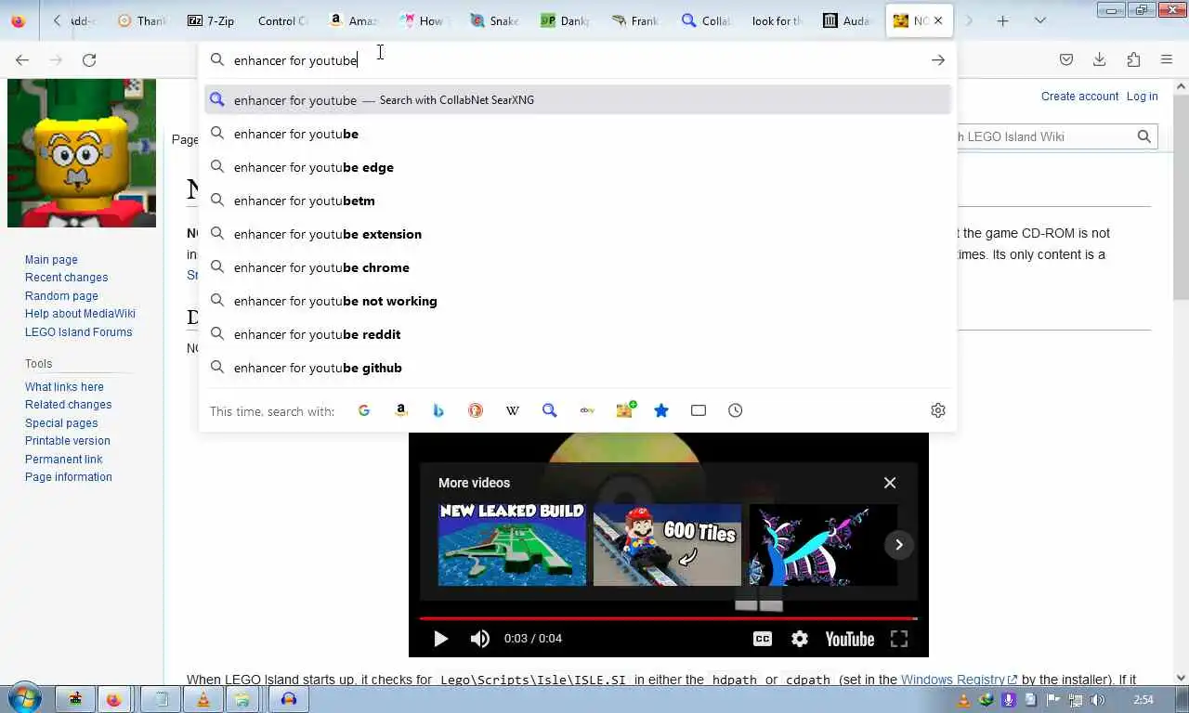Open the Pocket save icon in the toolbar
This screenshot has height=713, width=1189.
[1066, 60]
